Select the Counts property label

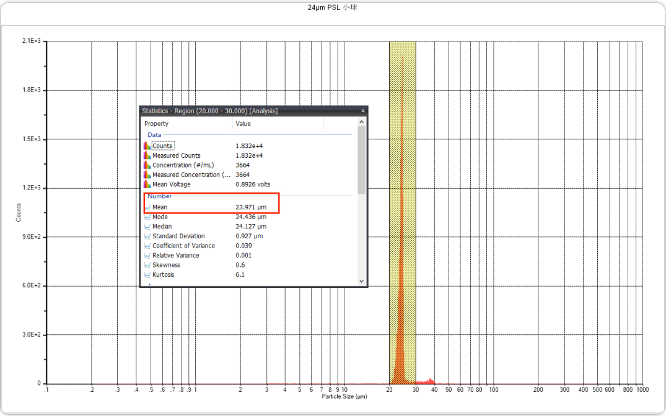(x=162, y=145)
